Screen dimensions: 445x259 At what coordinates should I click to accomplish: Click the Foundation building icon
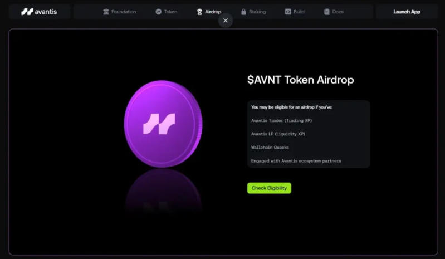click(x=106, y=12)
